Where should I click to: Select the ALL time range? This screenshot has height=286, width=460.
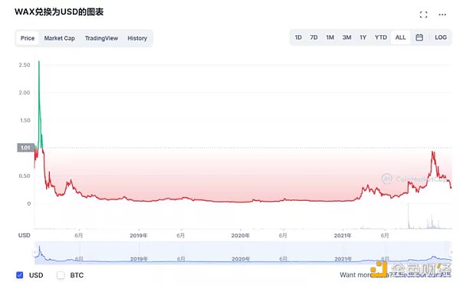click(400, 38)
